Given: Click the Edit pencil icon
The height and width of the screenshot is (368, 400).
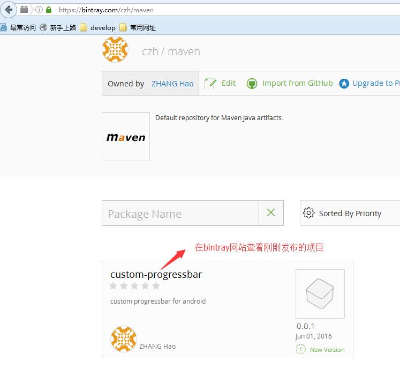Looking at the screenshot, I should [x=210, y=83].
